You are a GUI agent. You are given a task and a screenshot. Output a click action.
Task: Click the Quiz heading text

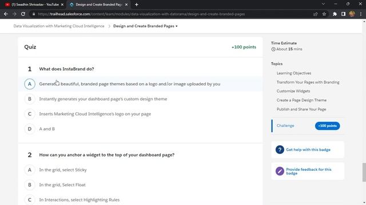pos(30,47)
